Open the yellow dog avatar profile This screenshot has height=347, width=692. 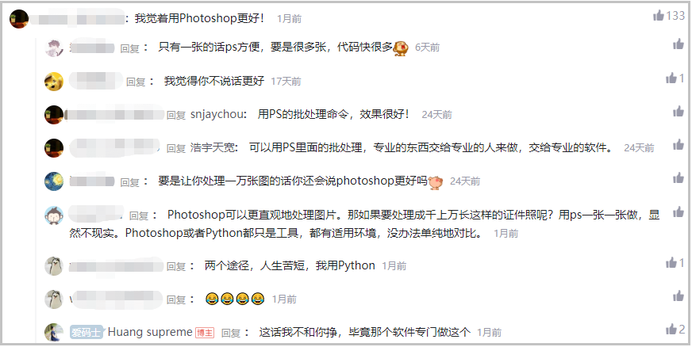tap(54, 82)
